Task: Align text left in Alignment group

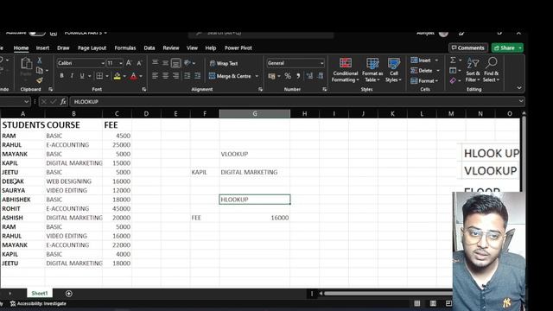Action: point(155,76)
